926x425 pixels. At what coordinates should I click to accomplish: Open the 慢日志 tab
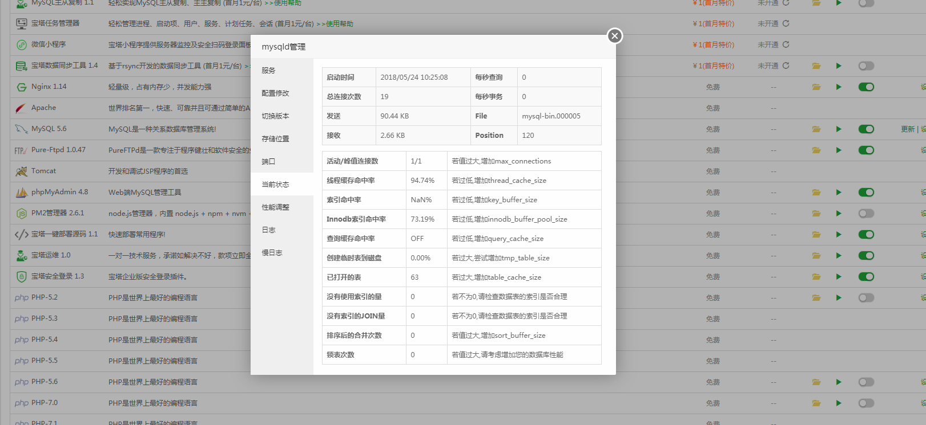(x=282, y=252)
